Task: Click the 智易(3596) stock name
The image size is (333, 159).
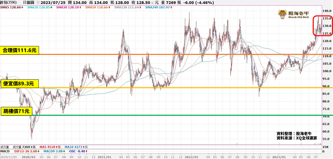Action: [8, 3]
